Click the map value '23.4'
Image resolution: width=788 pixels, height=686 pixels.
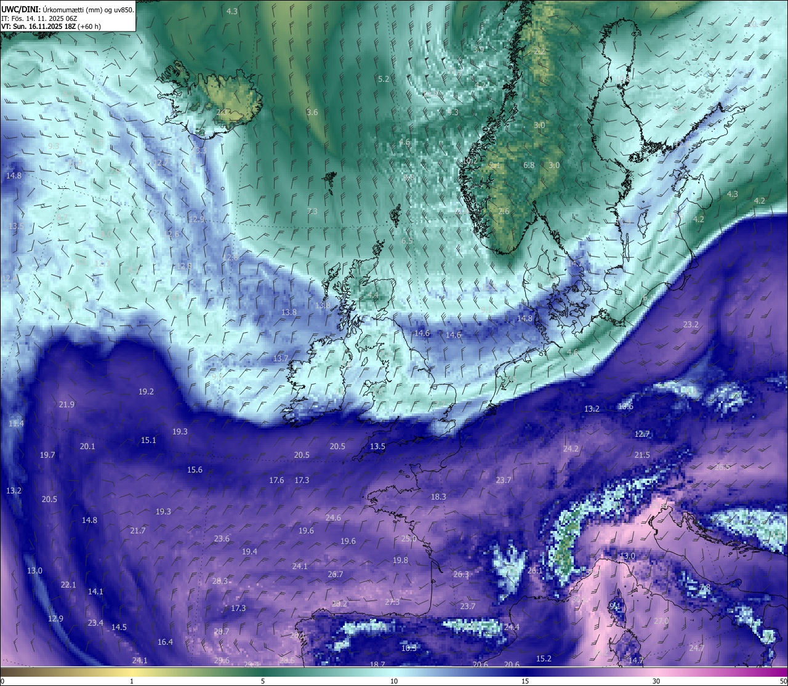(x=95, y=623)
